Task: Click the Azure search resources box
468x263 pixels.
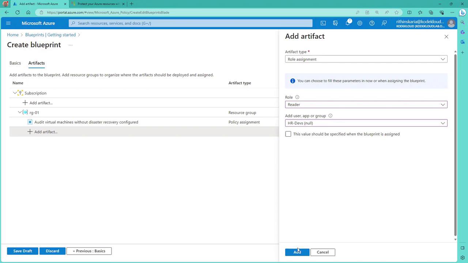Action: point(190,23)
